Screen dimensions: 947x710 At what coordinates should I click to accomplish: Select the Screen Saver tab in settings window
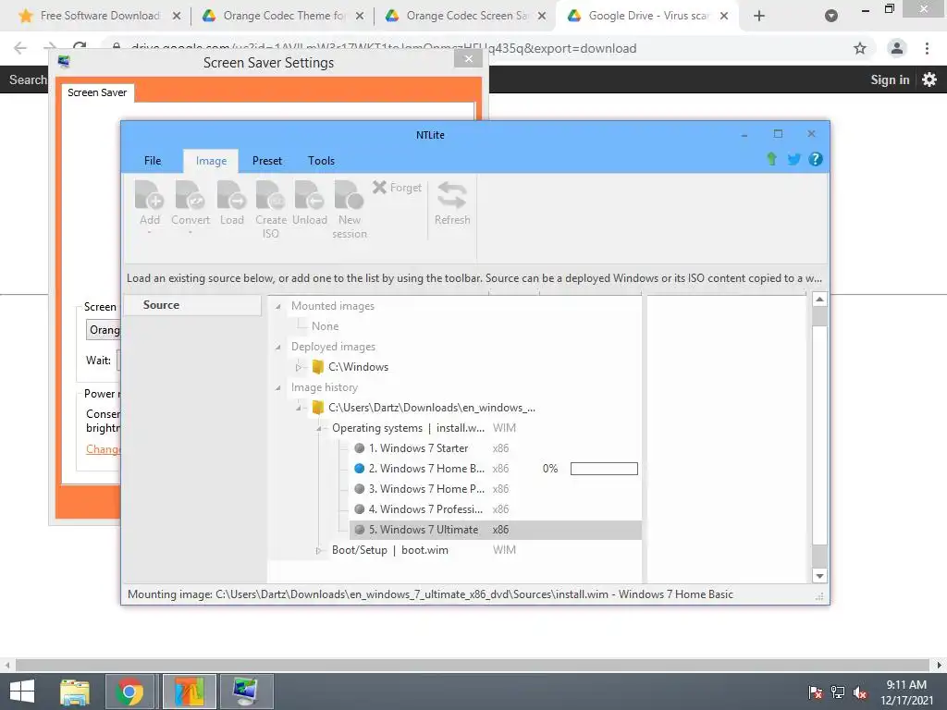pos(97,92)
